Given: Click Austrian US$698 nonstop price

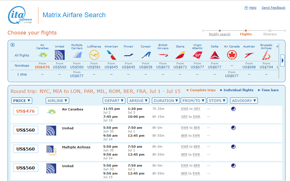Looking at the screenshot, I should (249, 67).
